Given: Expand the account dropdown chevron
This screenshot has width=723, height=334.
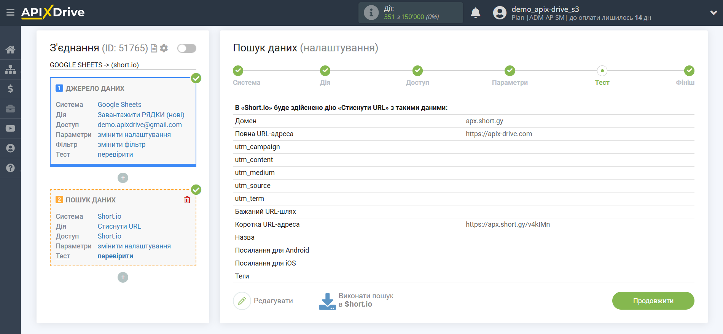Looking at the screenshot, I should tap(713, 13).
